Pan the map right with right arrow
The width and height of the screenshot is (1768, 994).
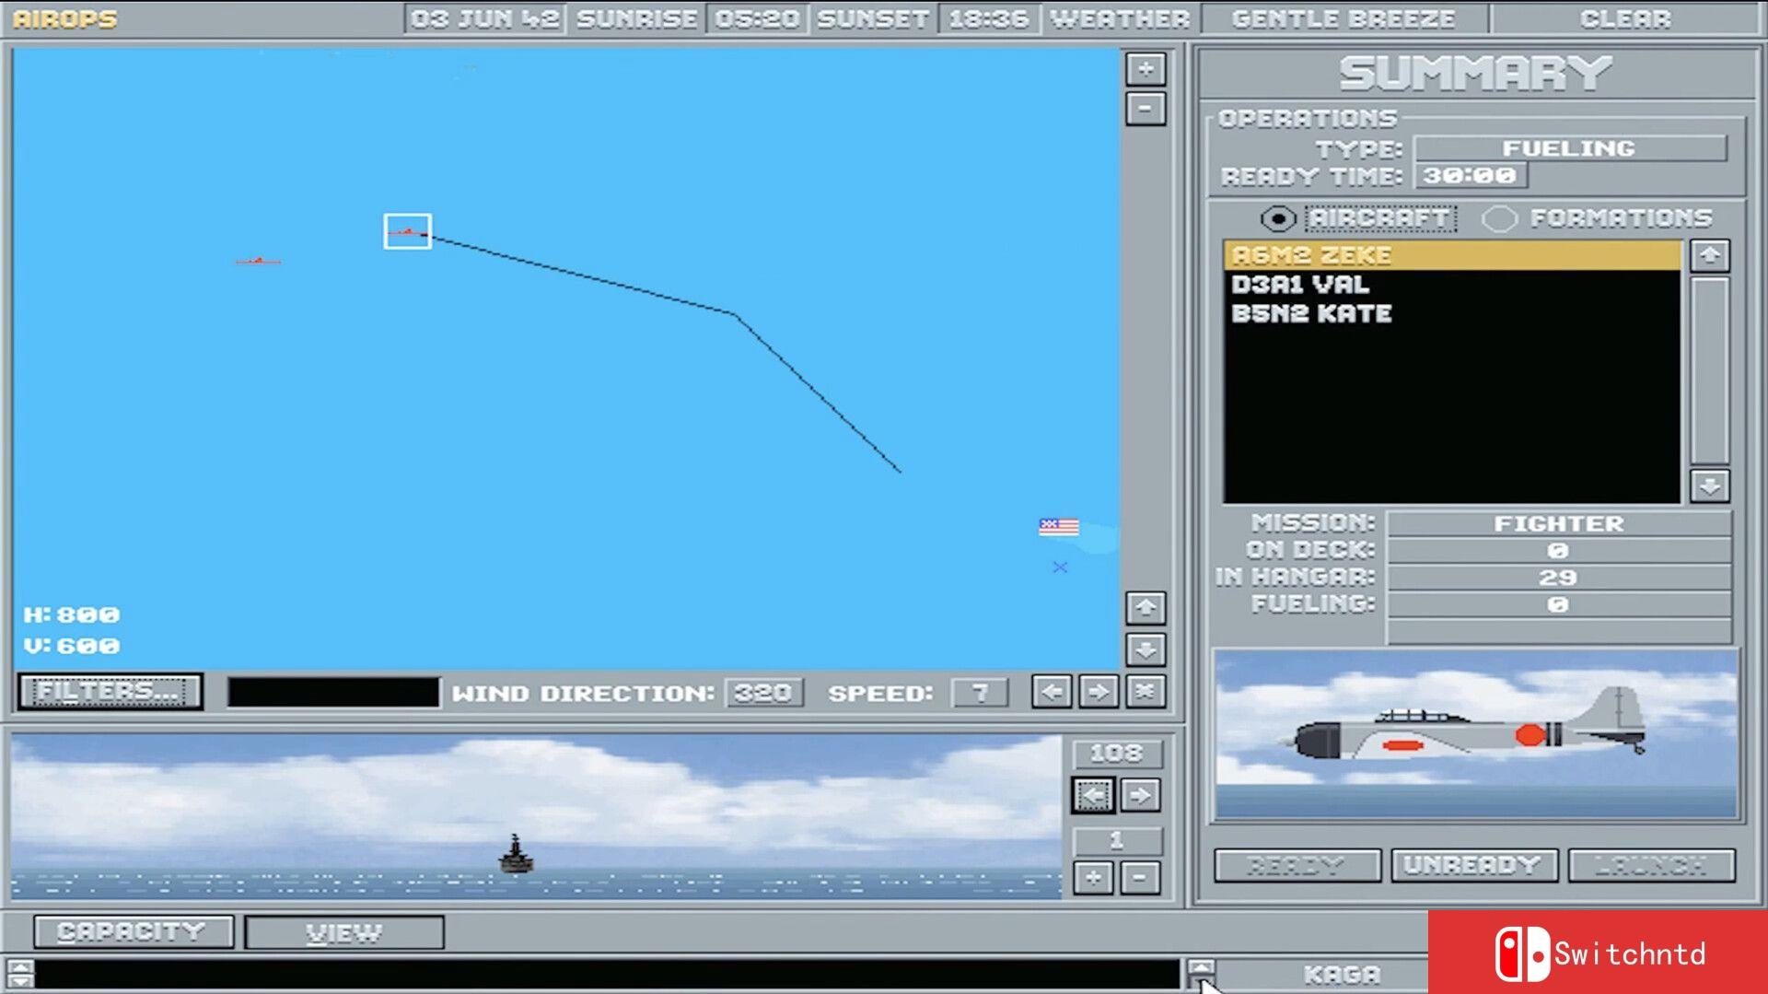coord(1098,692)
